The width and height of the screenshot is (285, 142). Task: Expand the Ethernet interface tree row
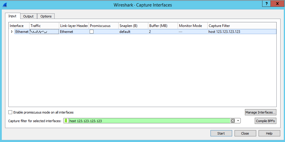[x=12, y=32]
